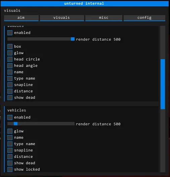Enable type name under vehicles

click(10, 144)
